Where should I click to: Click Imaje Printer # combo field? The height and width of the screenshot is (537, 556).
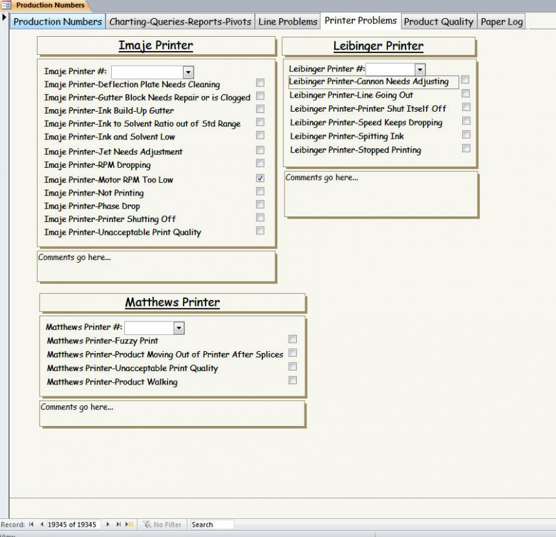tap(153, 72)
